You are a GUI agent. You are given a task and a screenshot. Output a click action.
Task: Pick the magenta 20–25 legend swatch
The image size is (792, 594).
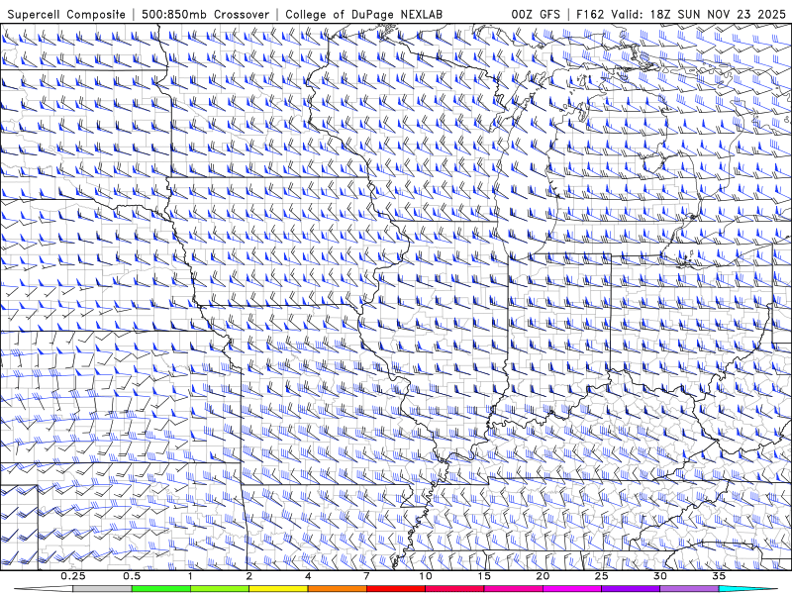click(572, 589)
